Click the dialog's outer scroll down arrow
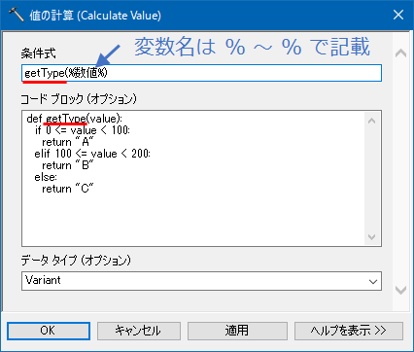This screenshot has width=414, height=352. pyautogui.click(x=400, y=290)
